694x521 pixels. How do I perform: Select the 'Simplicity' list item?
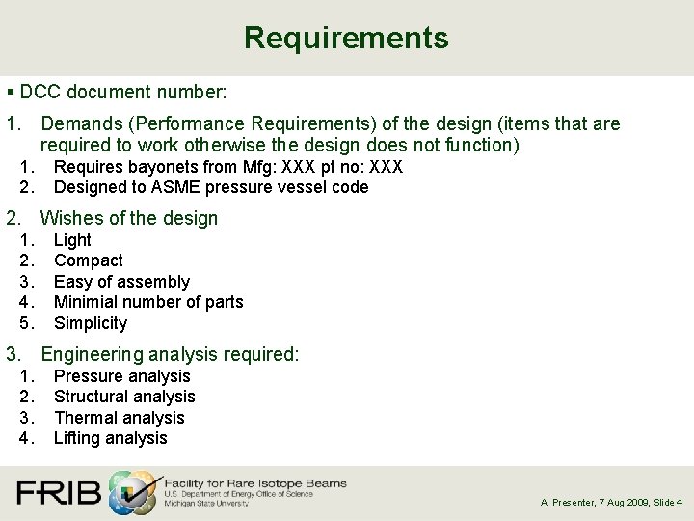pyautogui.click(x=91, y=323)
